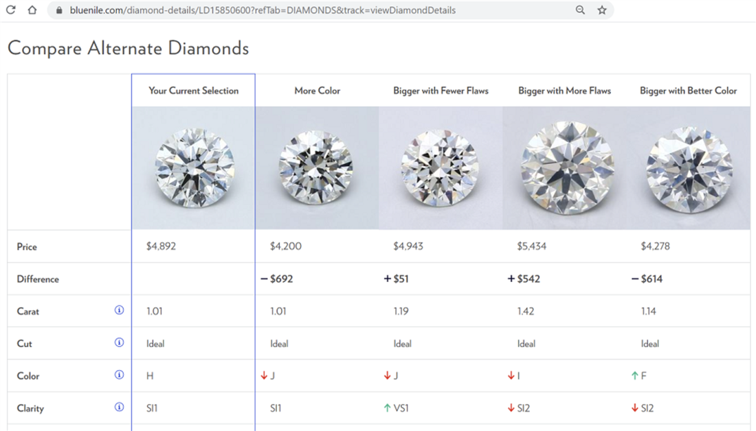Click the zoom magnifier icon in address bar

tap(580, 10)
